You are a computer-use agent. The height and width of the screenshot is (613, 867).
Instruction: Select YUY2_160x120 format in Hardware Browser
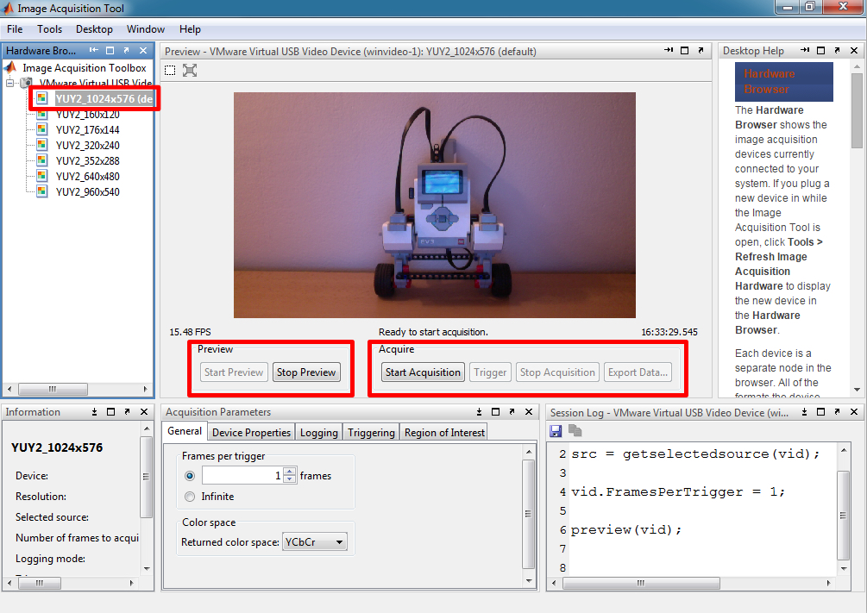click(87, 115)
